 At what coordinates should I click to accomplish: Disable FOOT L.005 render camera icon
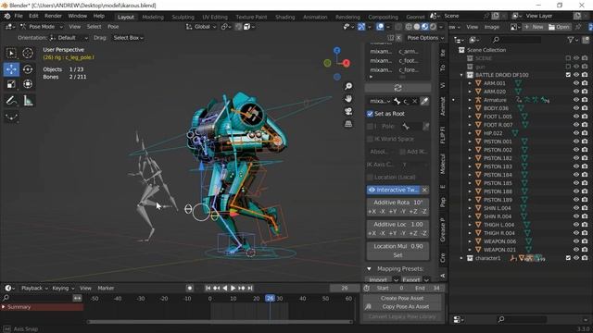pos(585,117)
